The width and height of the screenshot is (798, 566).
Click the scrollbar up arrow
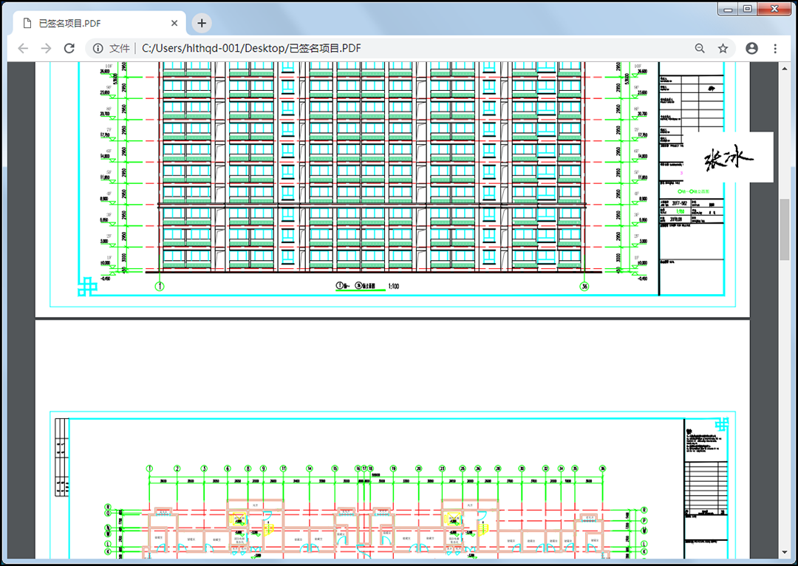tap(785, 68)
